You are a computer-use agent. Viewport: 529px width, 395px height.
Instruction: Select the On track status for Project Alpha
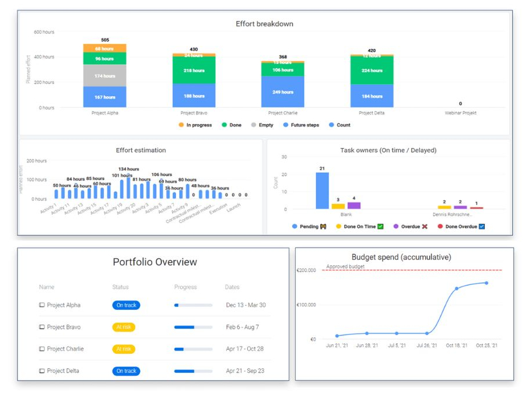pos(126,305)
